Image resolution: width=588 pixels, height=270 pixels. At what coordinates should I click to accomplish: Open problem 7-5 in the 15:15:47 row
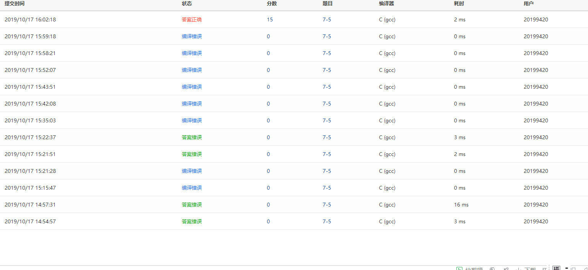327,188
